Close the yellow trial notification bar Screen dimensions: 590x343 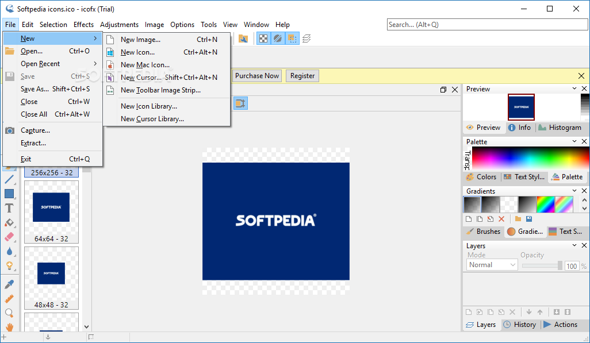(x=581, y=76)
